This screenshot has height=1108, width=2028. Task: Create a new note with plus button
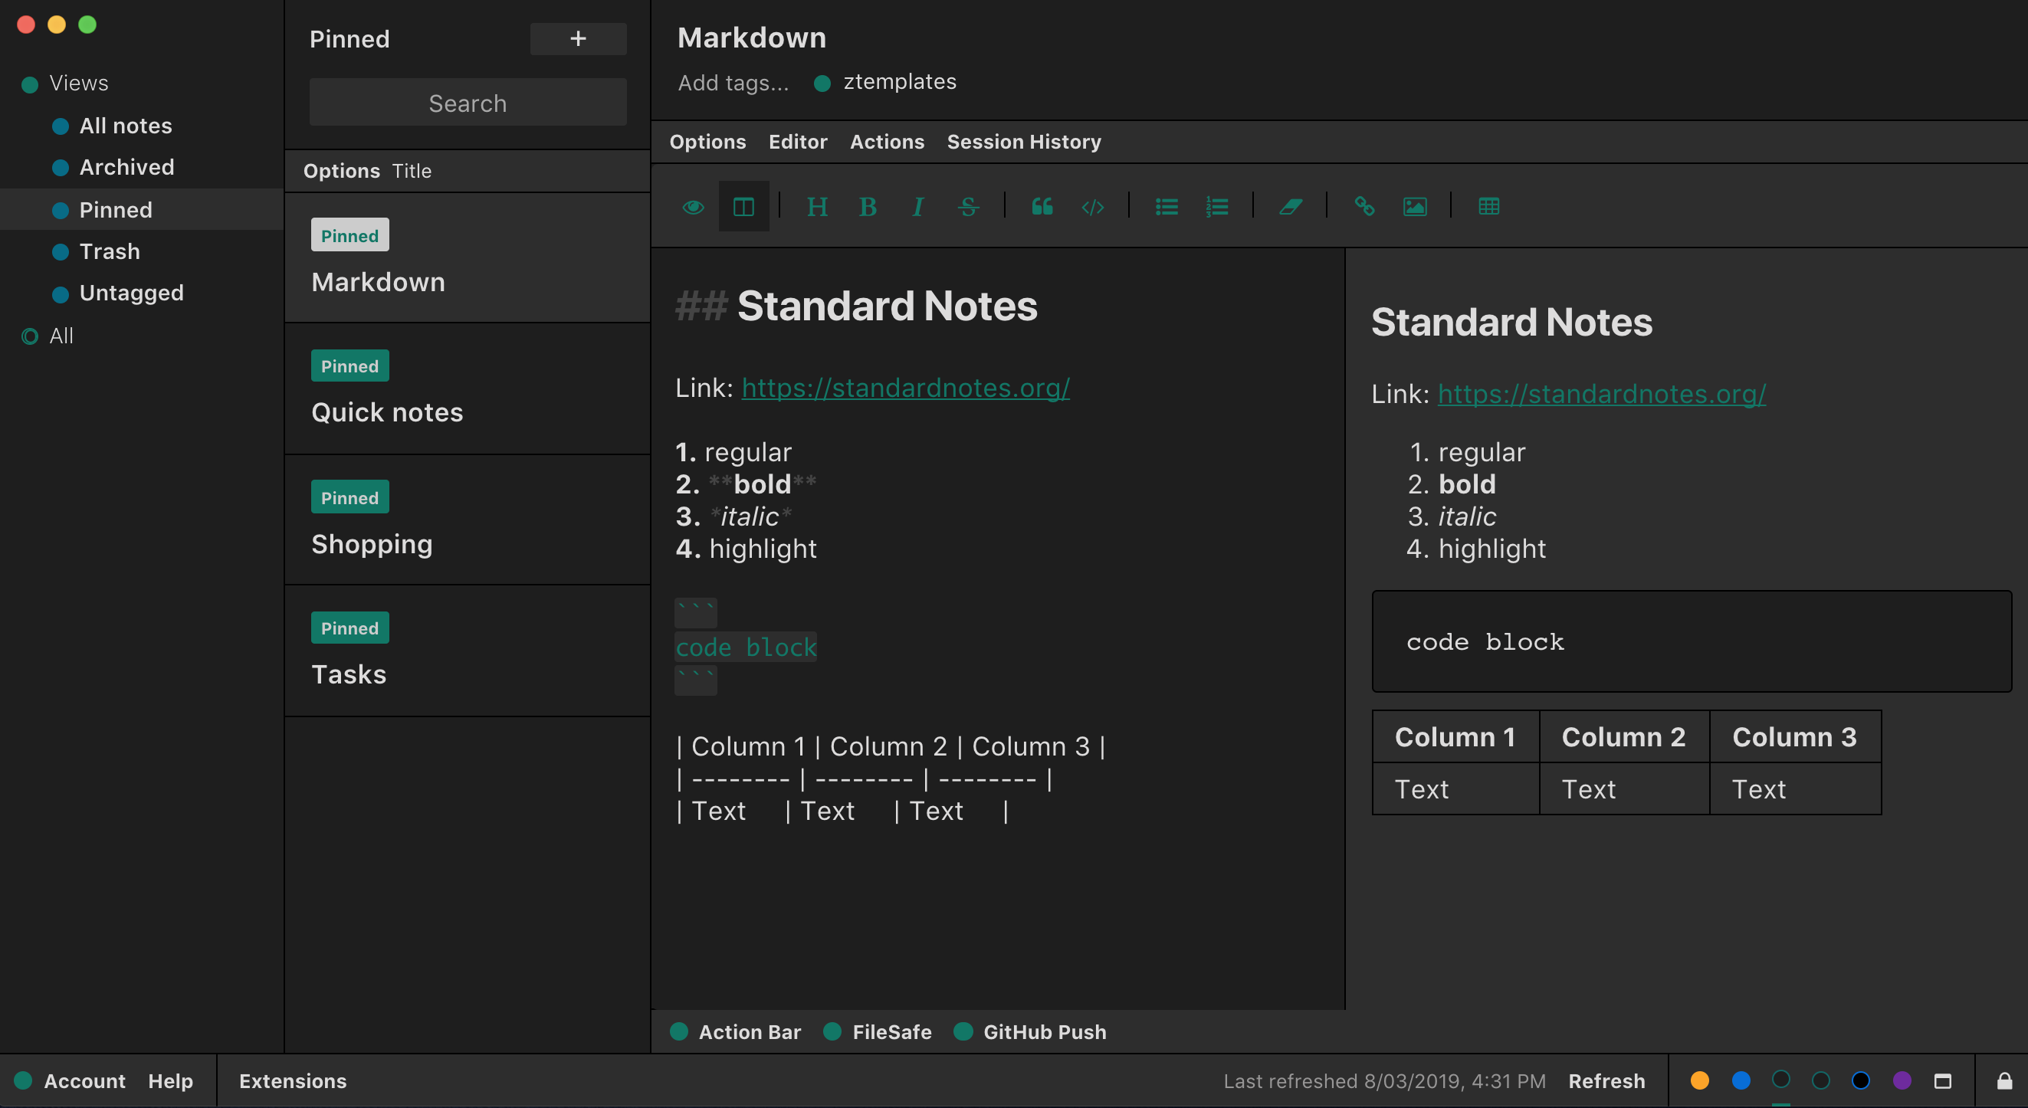577,38
